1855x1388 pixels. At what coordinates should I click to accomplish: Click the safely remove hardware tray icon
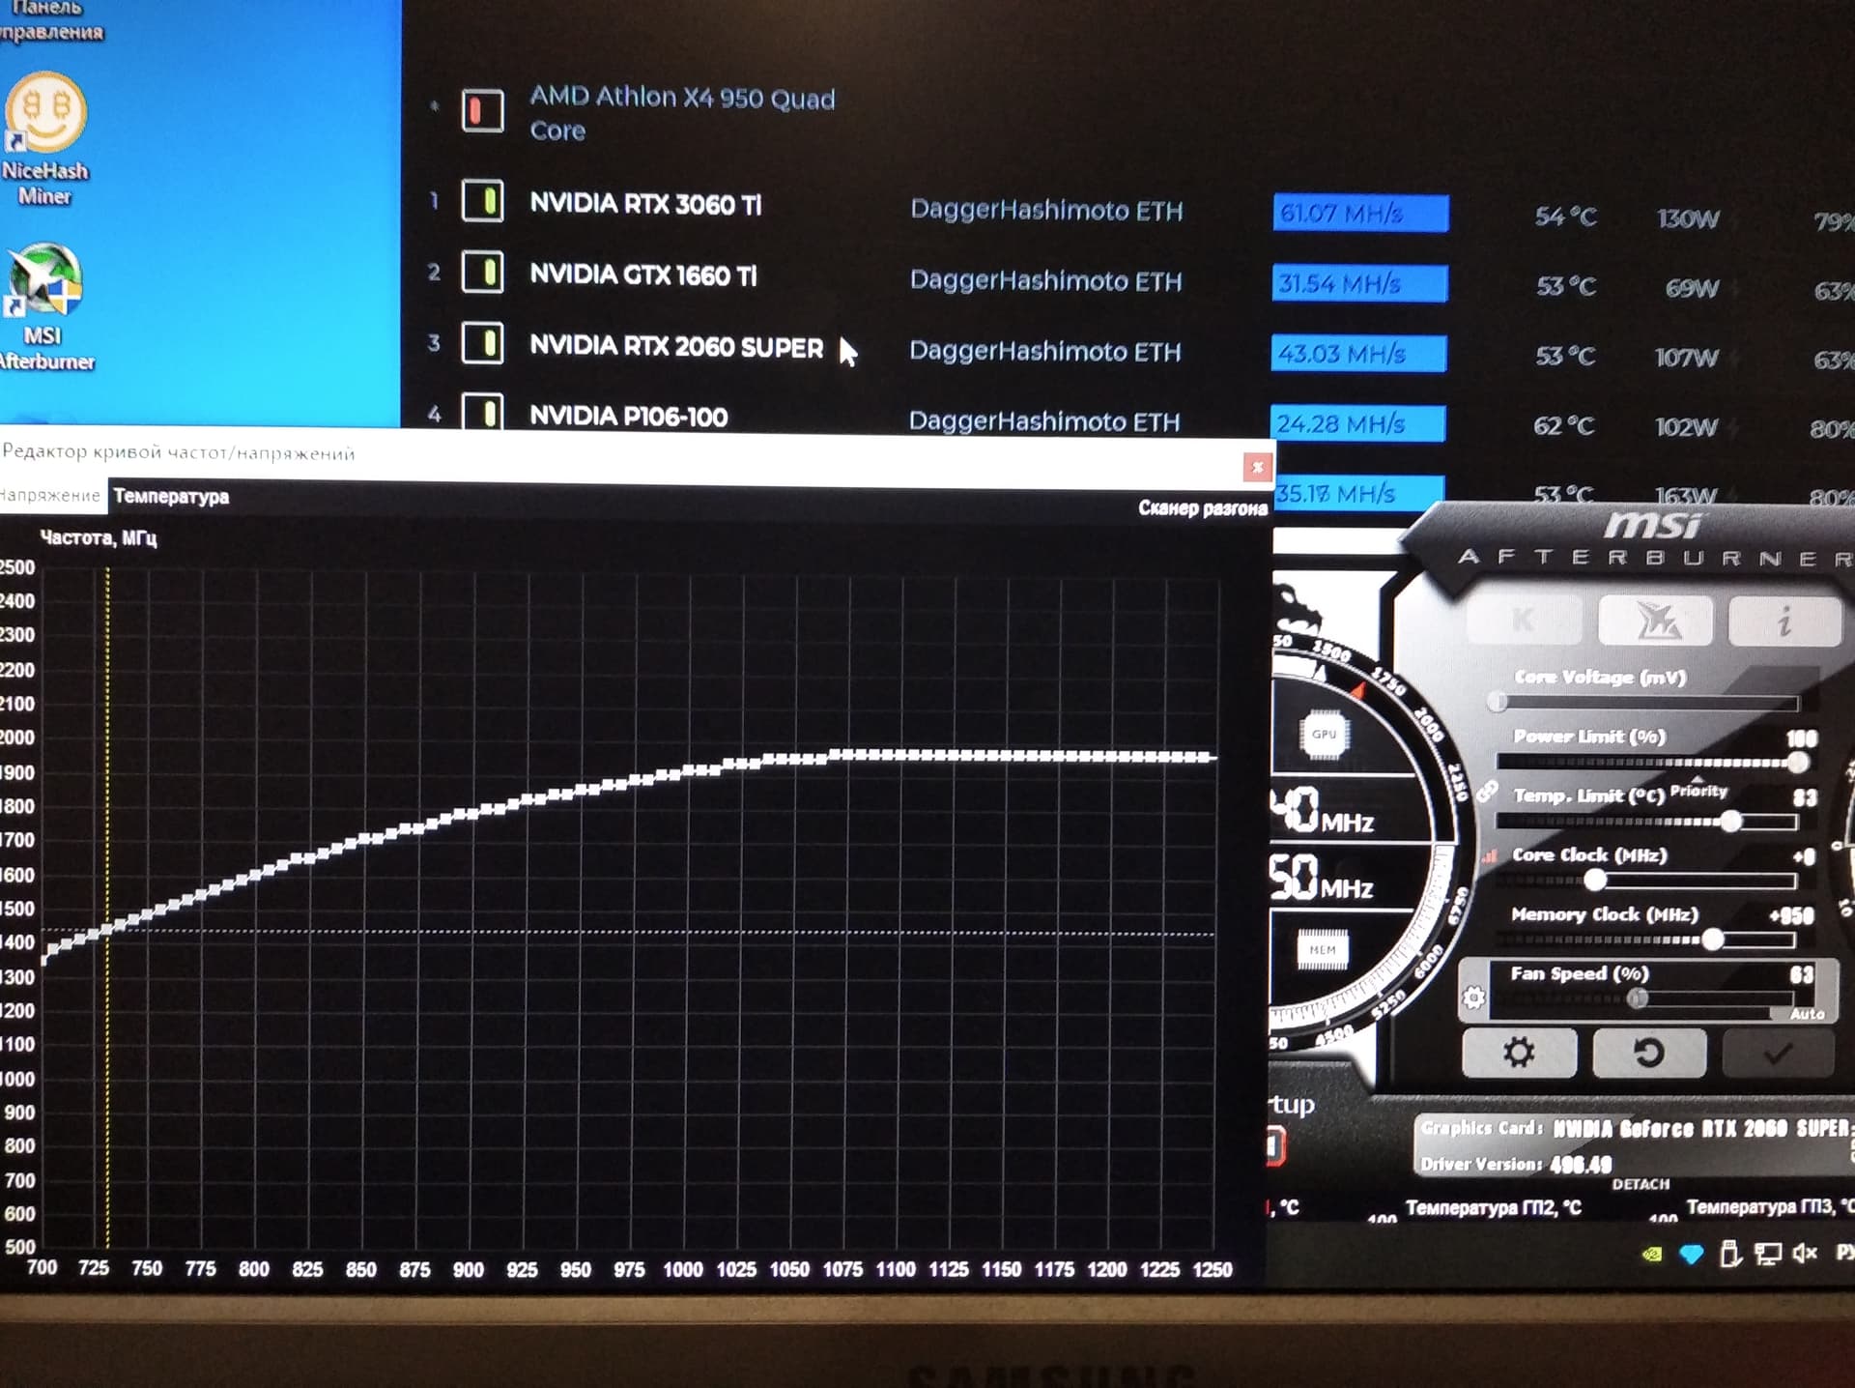pos(1730,1255)
